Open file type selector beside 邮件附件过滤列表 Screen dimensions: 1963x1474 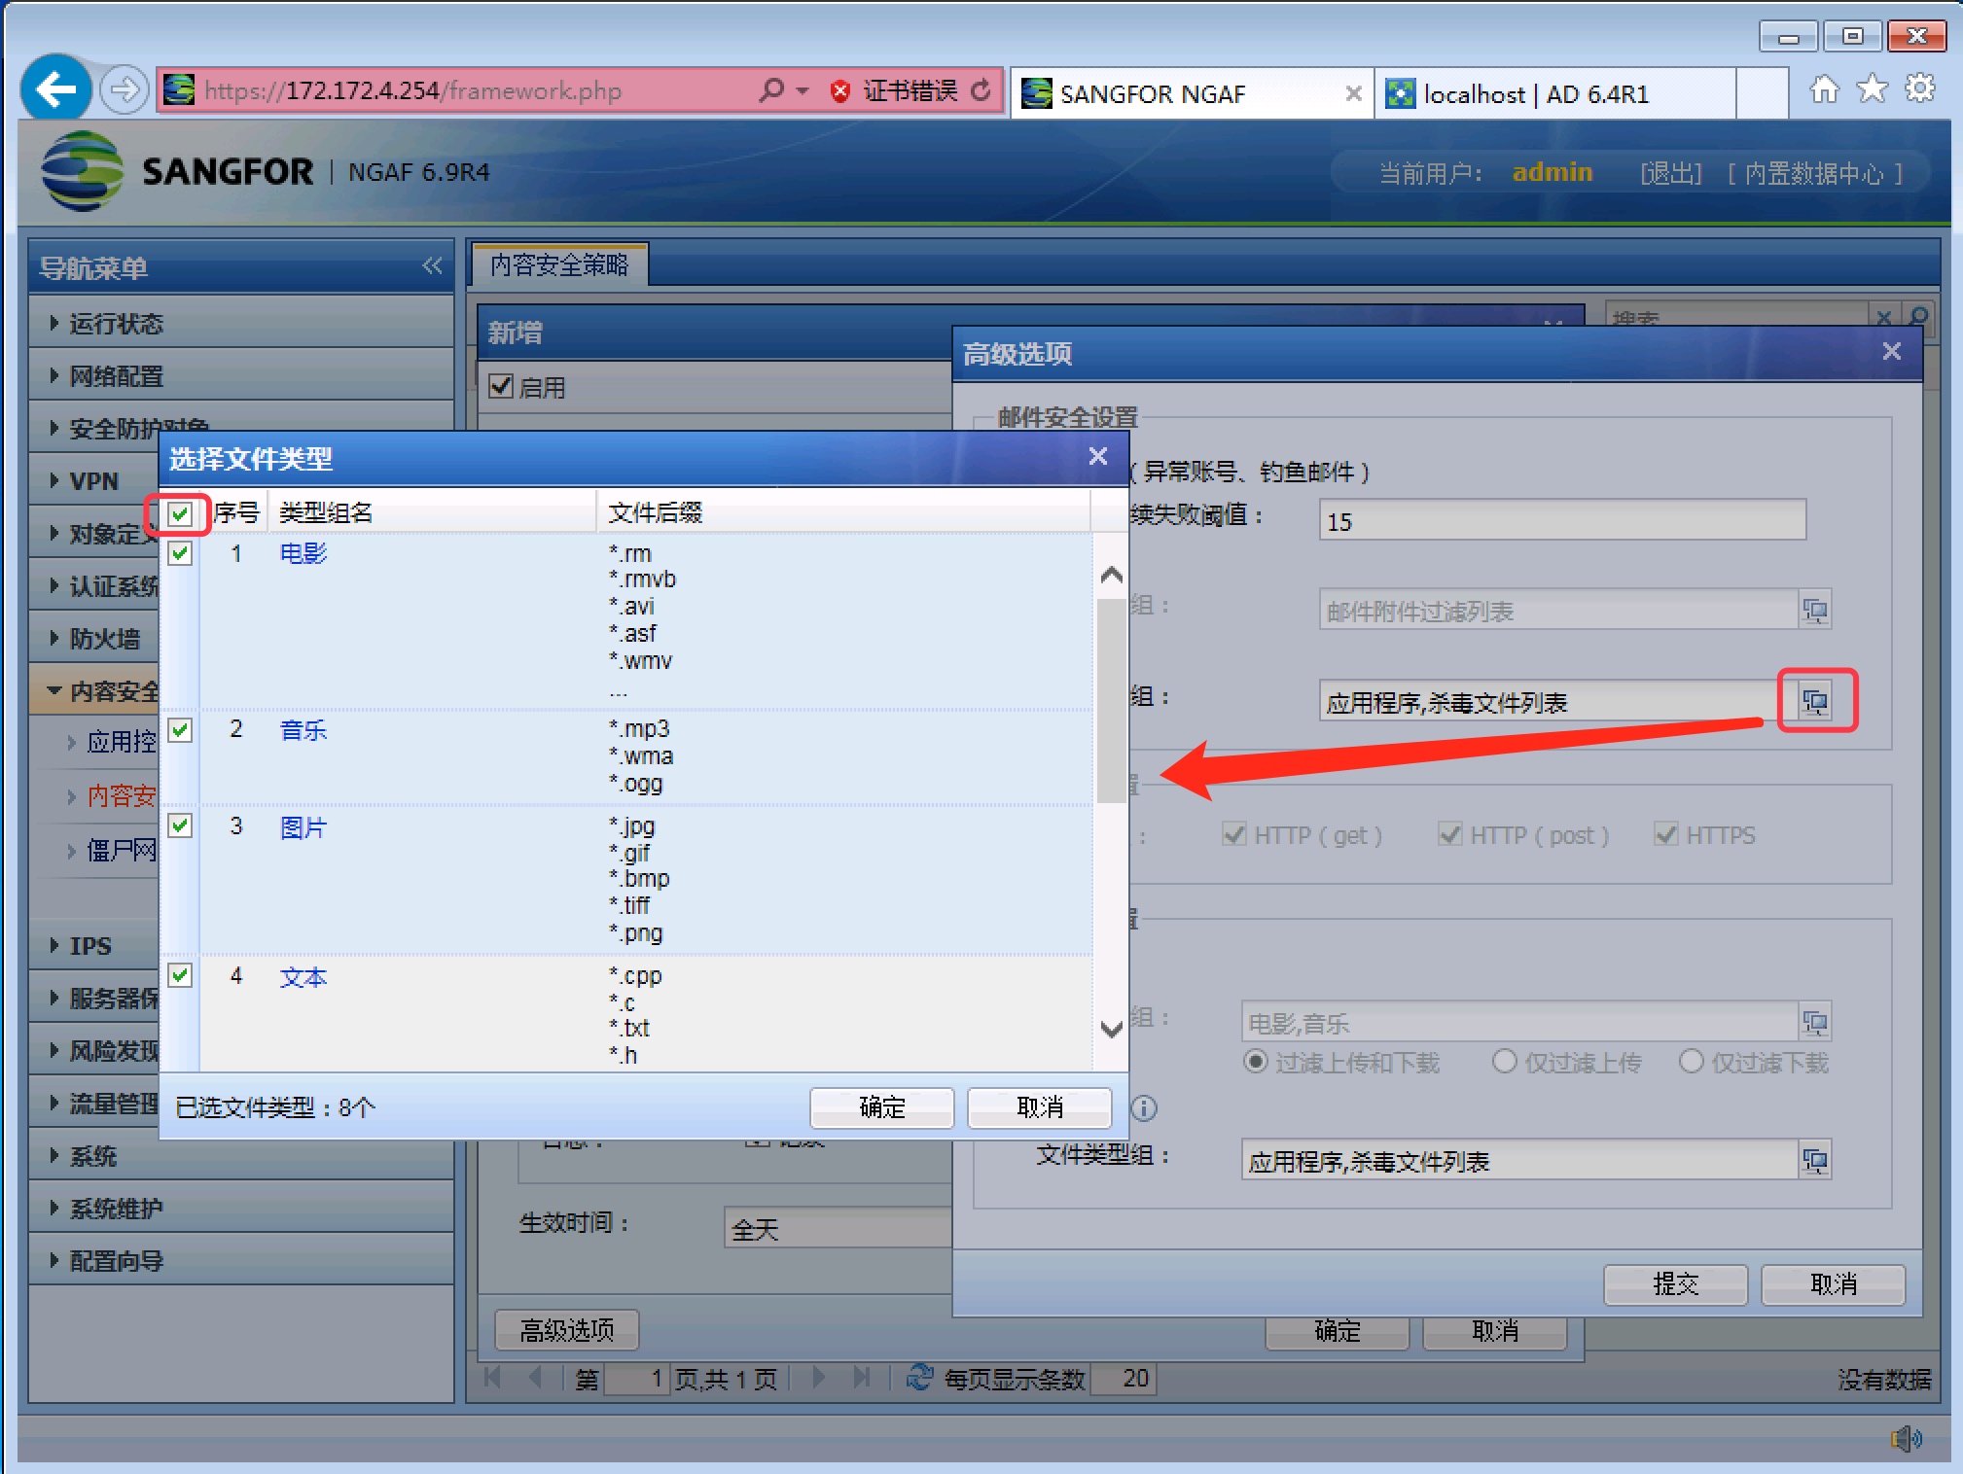point(1814,611)
